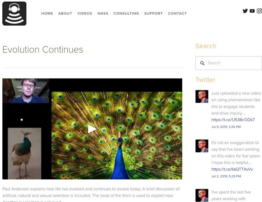
Task: Open the t.co/IlaQTTXvVv tweet link
Action: click(232, 169)
